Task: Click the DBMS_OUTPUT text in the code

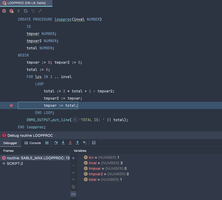Action: [38, 120]
